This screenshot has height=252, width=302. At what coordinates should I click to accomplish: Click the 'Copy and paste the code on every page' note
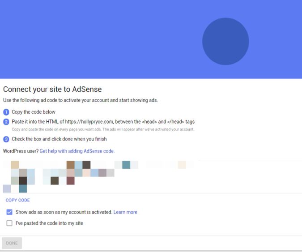[x=103, y=129]
